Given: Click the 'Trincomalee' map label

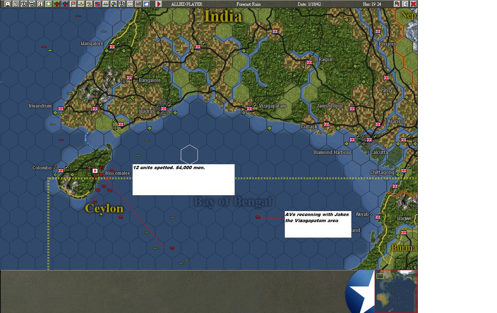Looking at the screenshot, I should pyautogui.click(x=118, y=173).
